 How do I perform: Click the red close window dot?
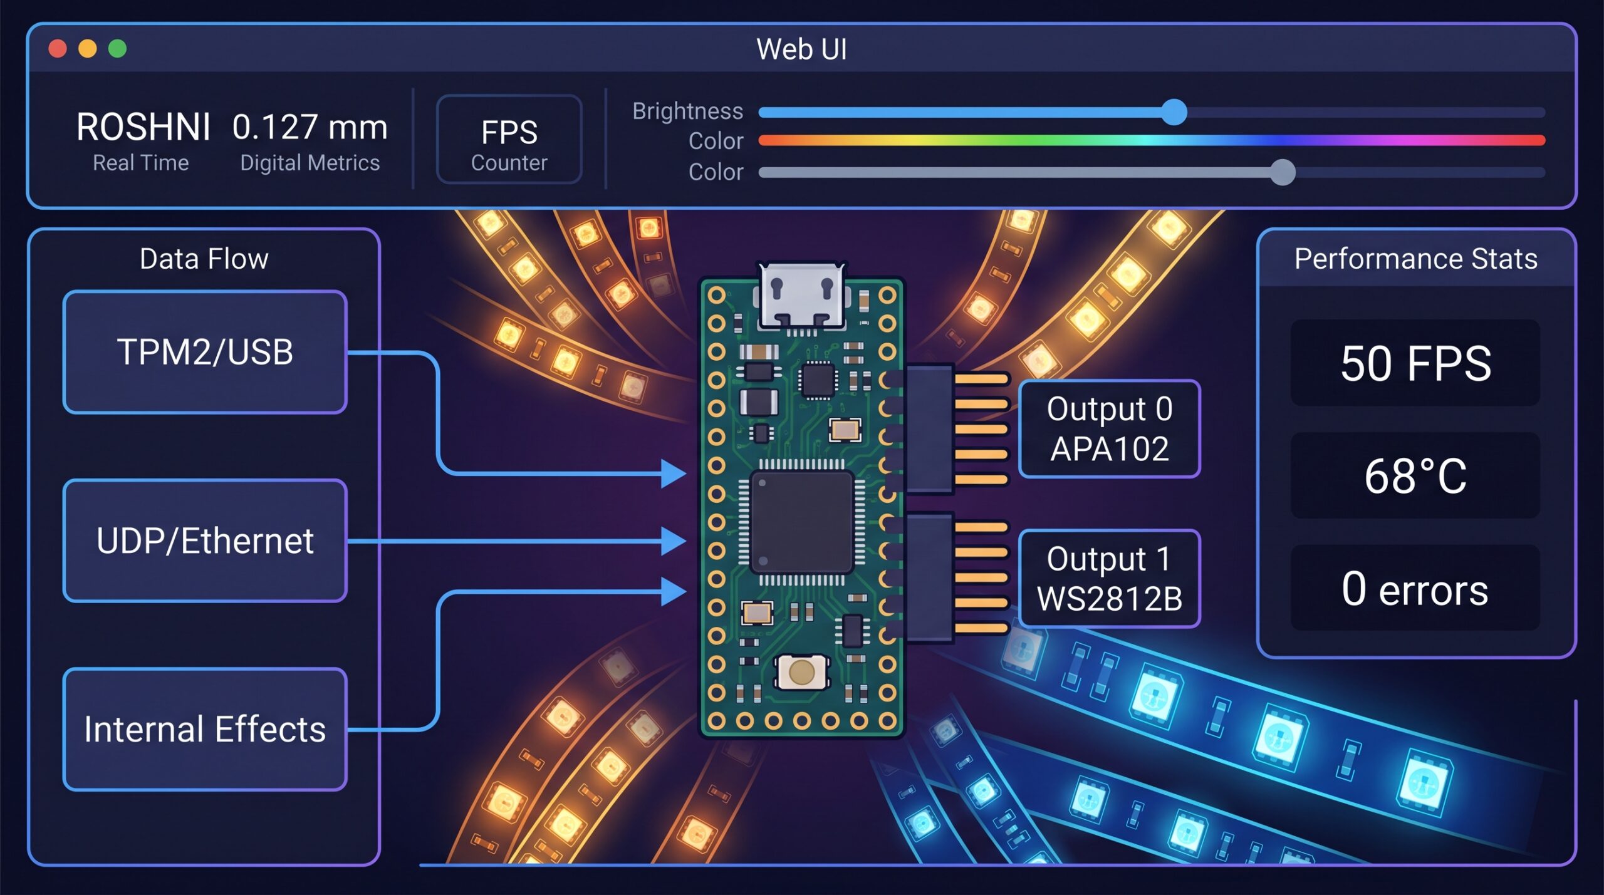[58, 49]
